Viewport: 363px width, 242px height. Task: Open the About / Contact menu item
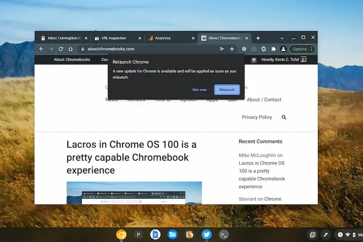tap(264, 100)
